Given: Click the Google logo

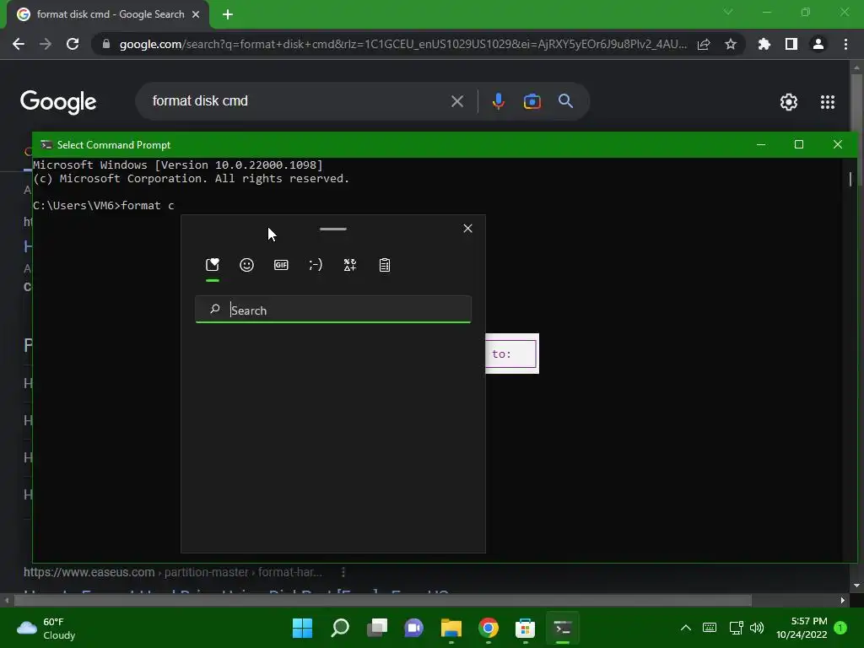Looking at the screenshot, I should click(58, 102).
